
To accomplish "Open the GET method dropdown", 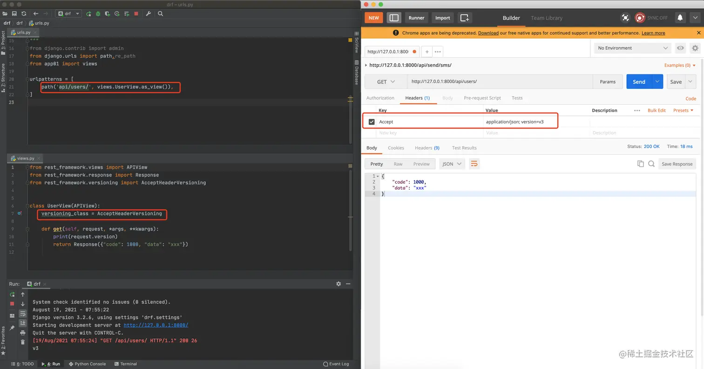I will (386, 81).
